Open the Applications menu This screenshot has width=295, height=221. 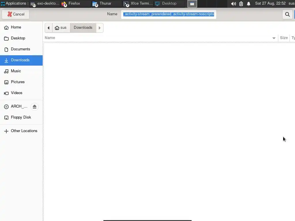pos(14,3)
